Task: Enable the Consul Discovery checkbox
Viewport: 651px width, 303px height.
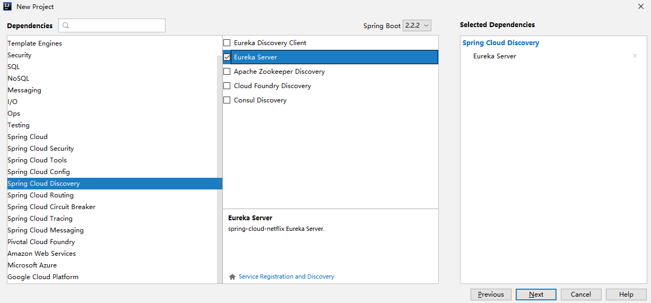Action: coord(227,100)
